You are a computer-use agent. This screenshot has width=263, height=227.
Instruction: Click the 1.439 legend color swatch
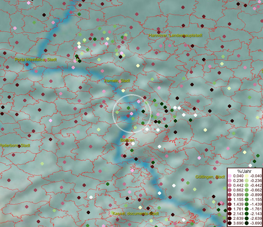[230, 204]
